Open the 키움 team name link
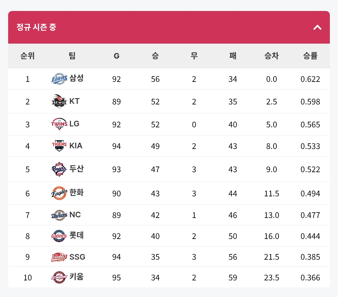The image size is (338, 297). click(76, 277)
